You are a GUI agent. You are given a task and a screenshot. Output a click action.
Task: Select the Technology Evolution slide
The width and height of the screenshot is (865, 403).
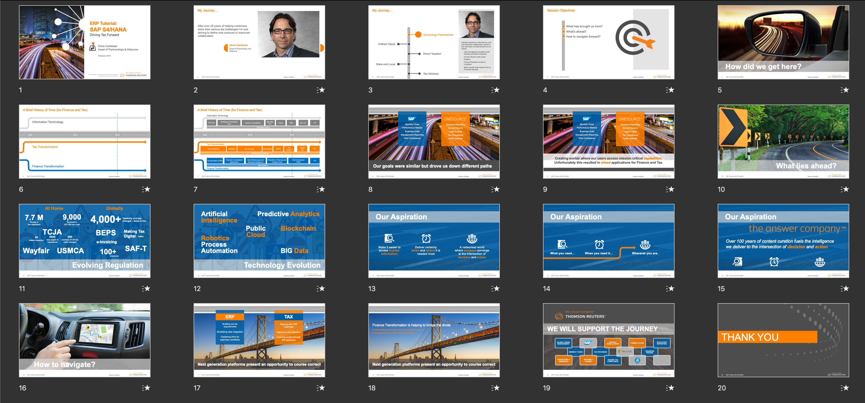pyautogui.click(x=259, y=241)
